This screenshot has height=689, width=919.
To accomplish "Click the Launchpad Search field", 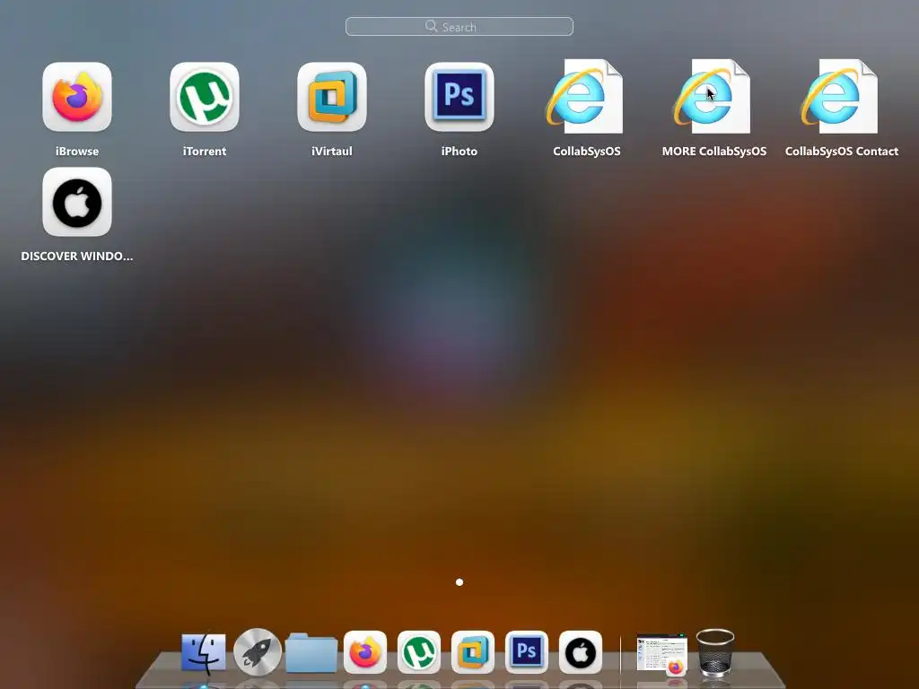I will (459, 26).
